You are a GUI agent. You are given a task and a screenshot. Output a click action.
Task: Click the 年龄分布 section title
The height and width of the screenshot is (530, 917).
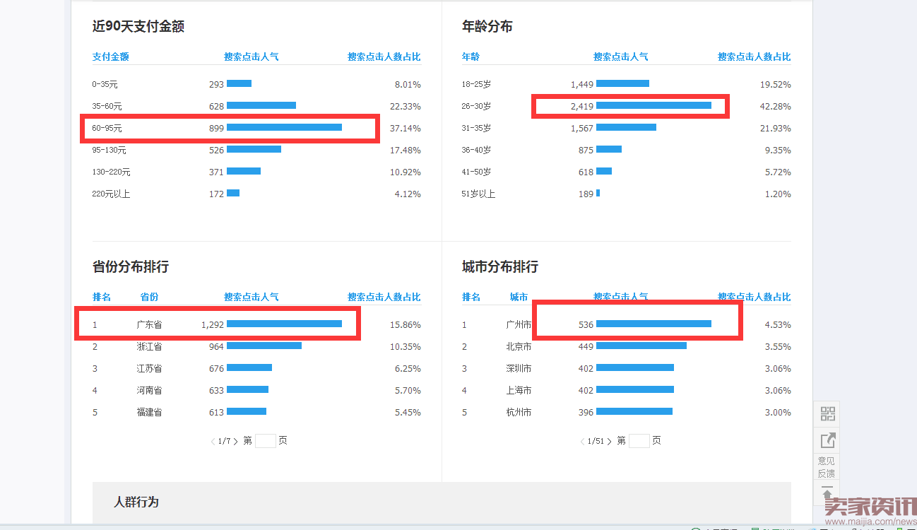pyautogui.click(x=487, y=27)
